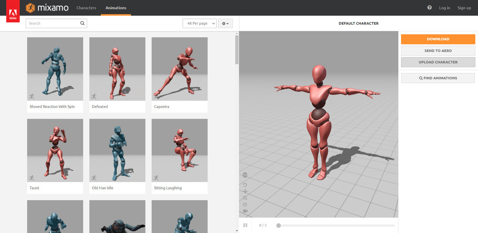
Task: Click the running figure icon on Defeated
Action: tap(93, 96)
